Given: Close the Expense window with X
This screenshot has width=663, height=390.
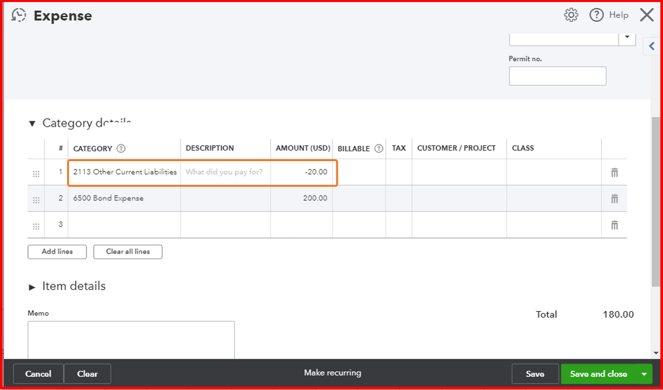Looking at the screenshot, I should click(x=647, y=15).
